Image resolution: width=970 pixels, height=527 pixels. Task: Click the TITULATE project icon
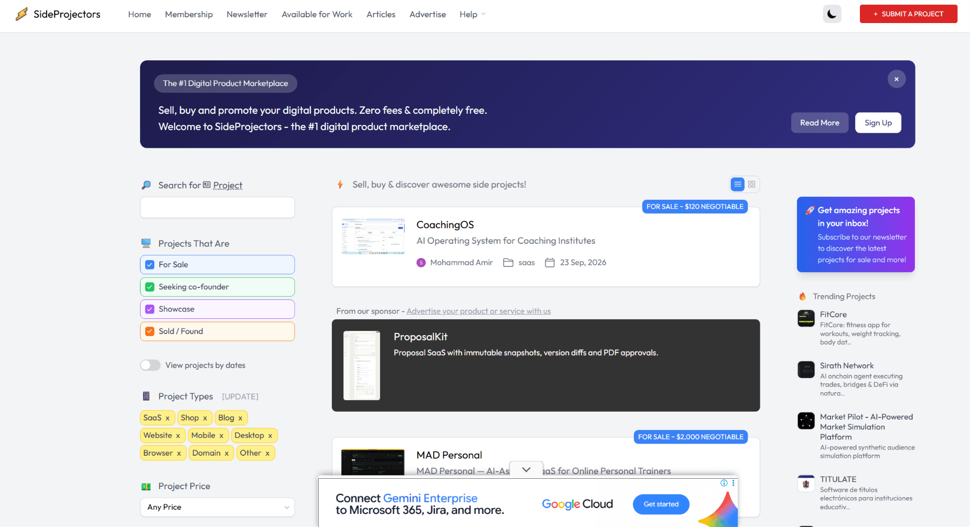click(806, 483)
